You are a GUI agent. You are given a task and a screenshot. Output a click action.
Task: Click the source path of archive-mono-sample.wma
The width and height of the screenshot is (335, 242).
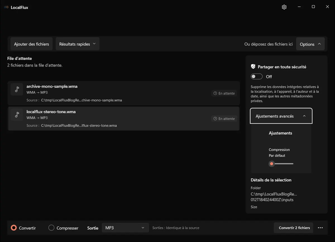(82, 100)
